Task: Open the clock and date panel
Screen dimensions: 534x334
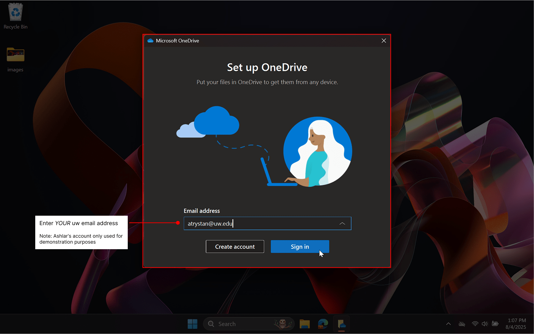Action: click(x=516, y=324)
